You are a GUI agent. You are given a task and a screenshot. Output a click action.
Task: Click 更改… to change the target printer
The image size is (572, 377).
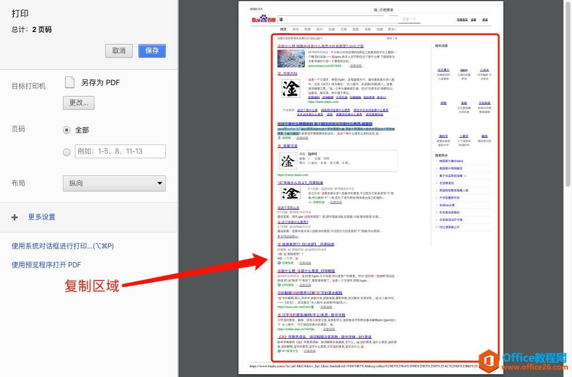78,103
